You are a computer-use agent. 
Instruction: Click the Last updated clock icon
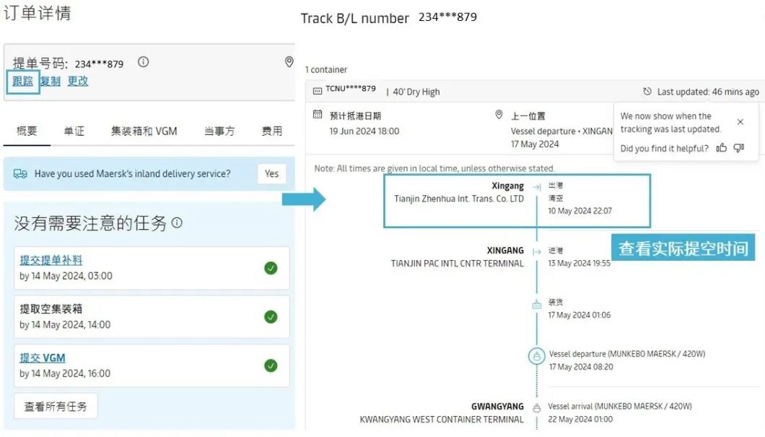point(647,91)
